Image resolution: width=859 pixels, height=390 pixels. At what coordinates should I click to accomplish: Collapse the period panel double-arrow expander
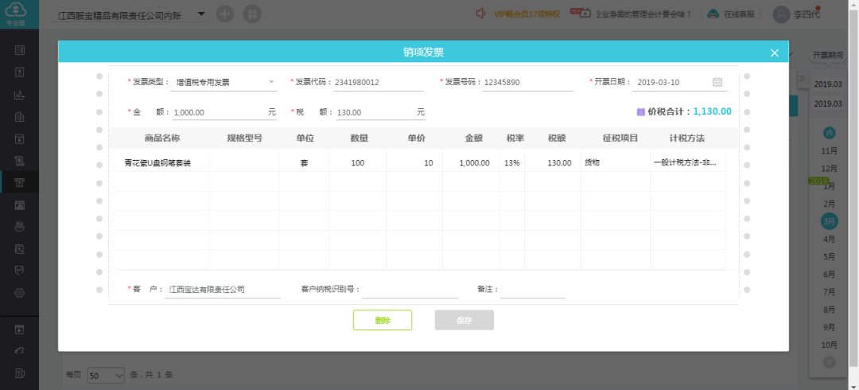802,79
